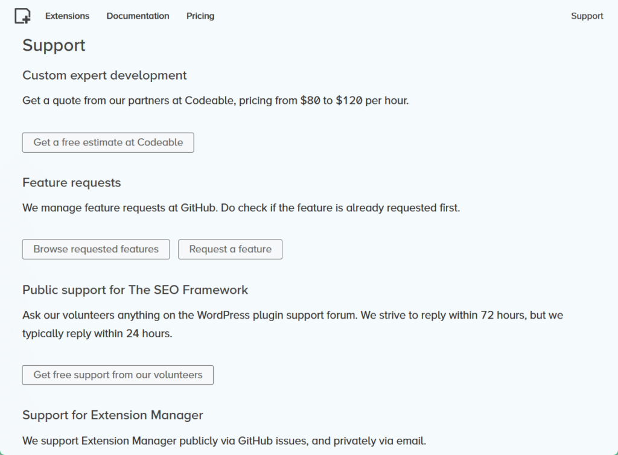618x455 pixels.
Task: Click the Custom expert development heading
Action: (104, 75)
